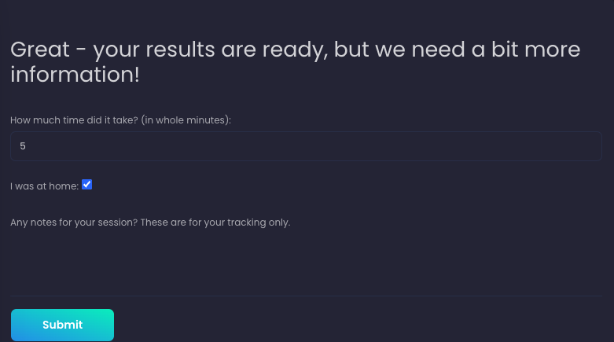Viewport: 614px width, 342px height.
Task: Uncheck the blue at-home checkmark box
Action: [x=86, y=185]
